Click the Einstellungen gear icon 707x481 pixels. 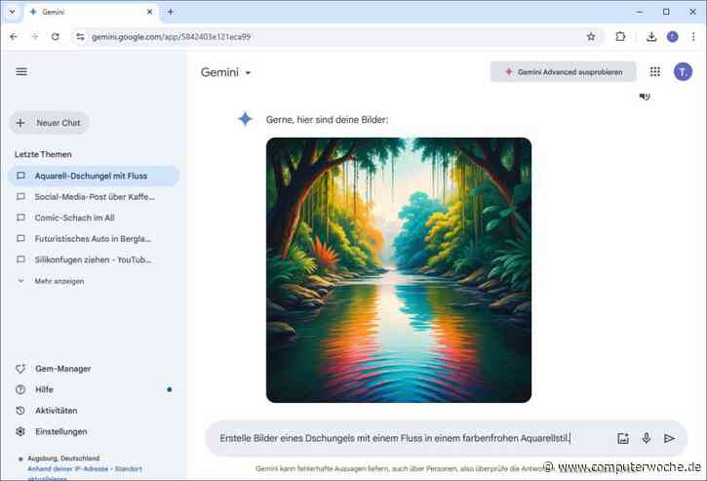pos(20,431)
